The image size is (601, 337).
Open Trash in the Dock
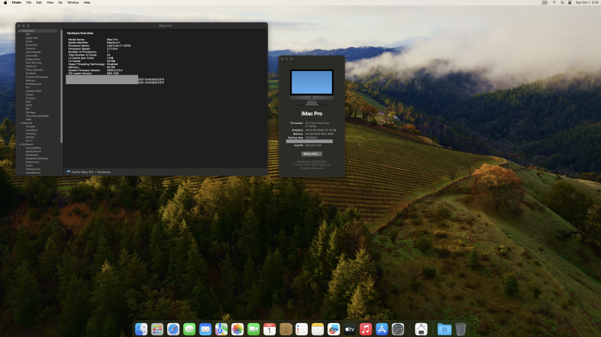pyautogui.click(x=460, y=329)
